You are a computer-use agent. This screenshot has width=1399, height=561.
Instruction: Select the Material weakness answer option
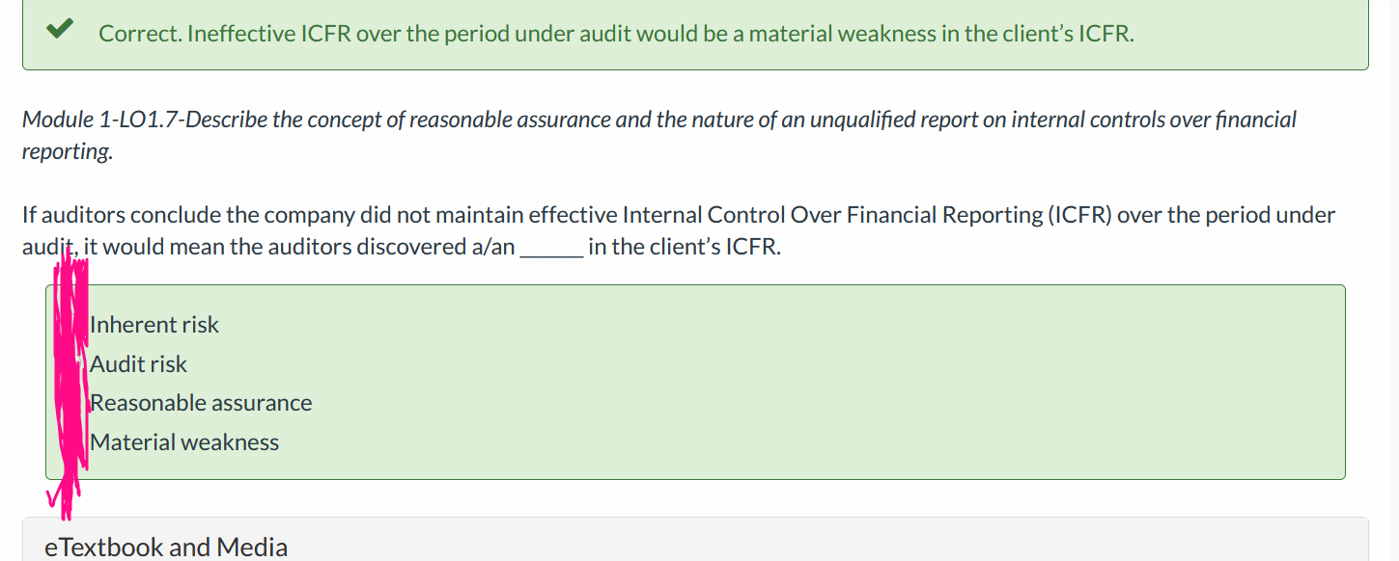(x=184, y=442)
